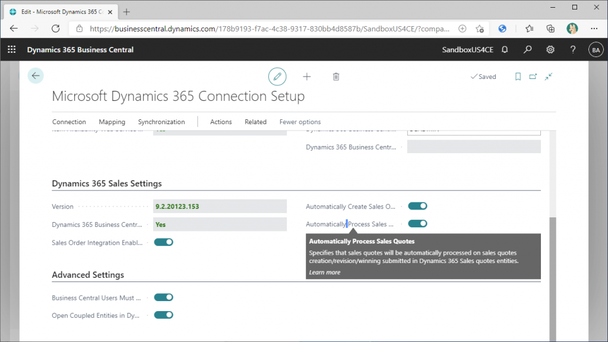Open the browser profile picture
Screen dimensions: 608x342
572,28
